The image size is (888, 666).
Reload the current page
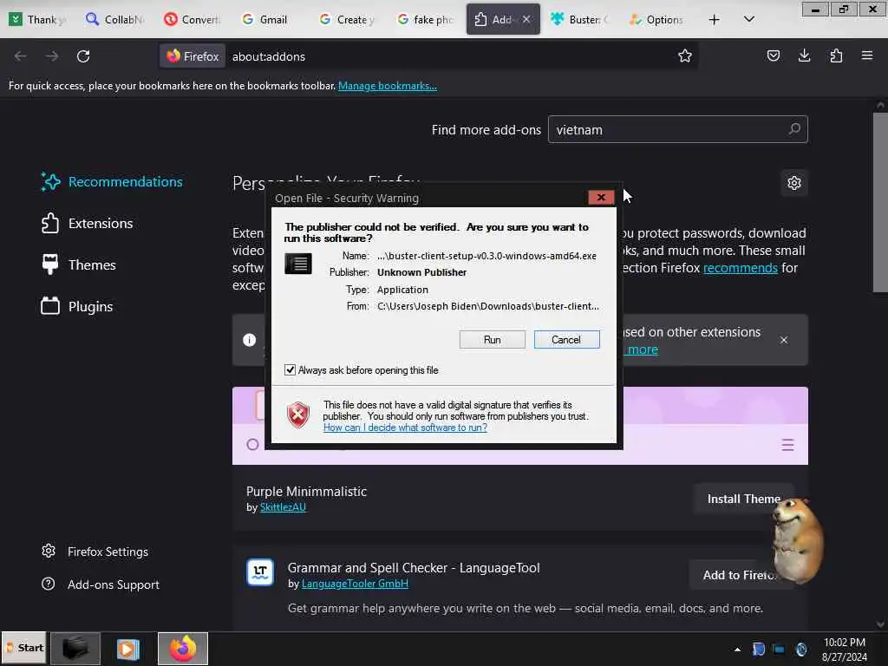(x=83, y=56)
